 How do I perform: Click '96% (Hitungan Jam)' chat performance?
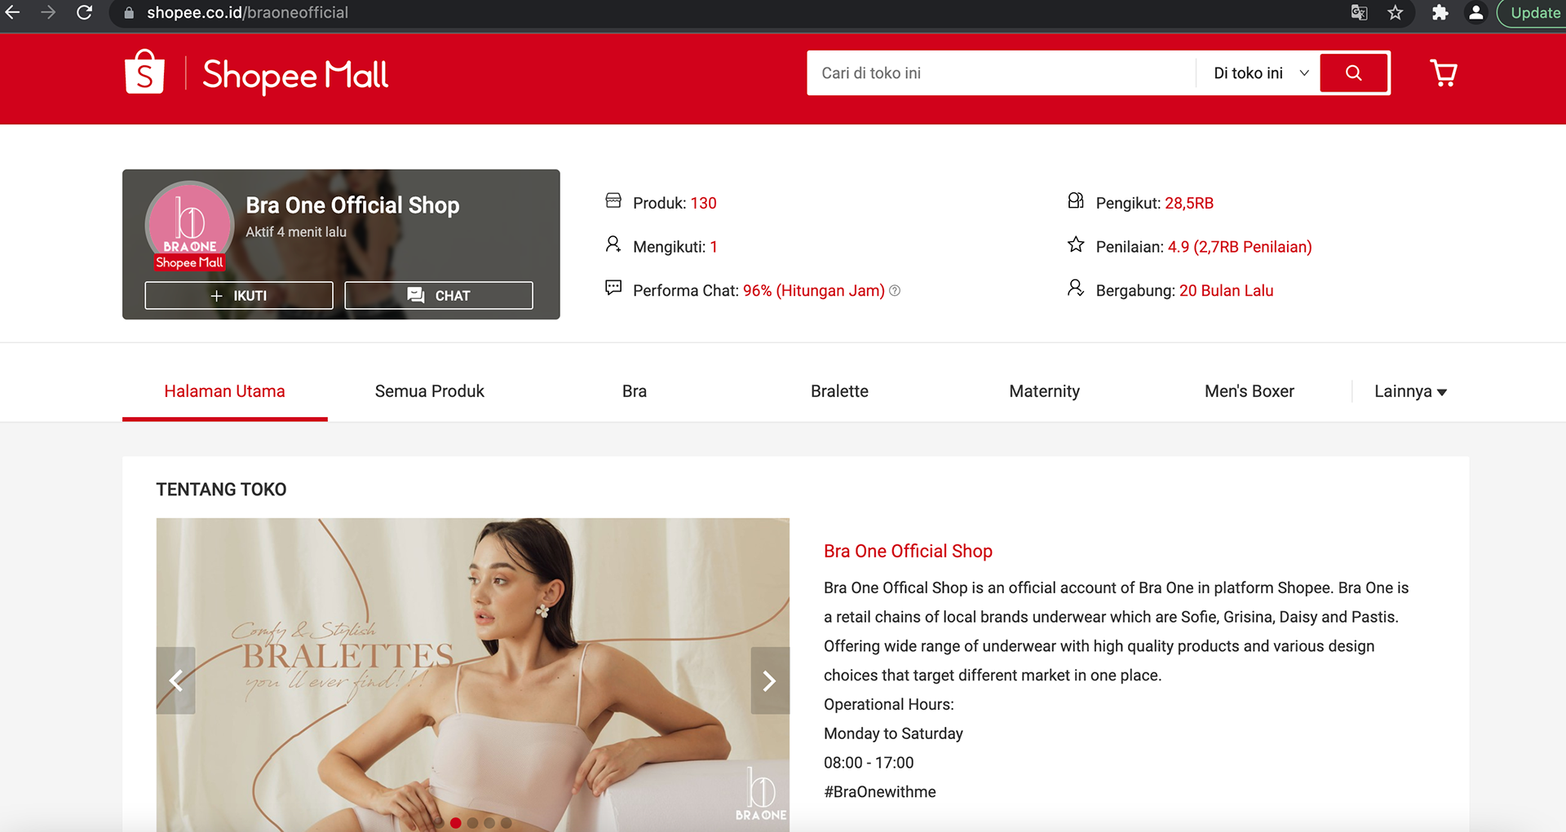point(814,291)
